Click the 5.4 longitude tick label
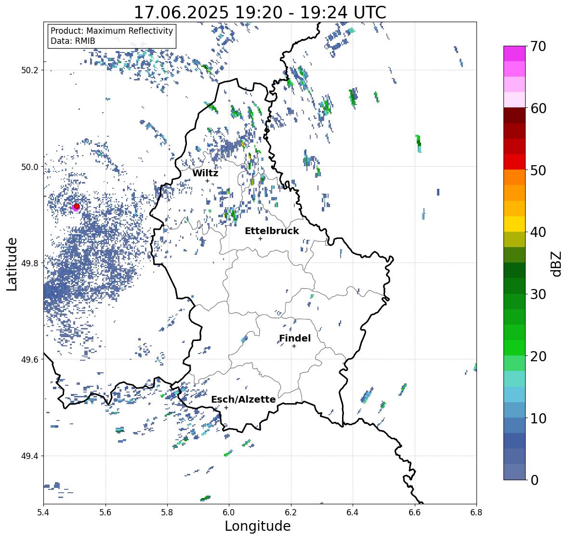Image resolution: width=568 pixels, height=538 pixels. (43, 512)
